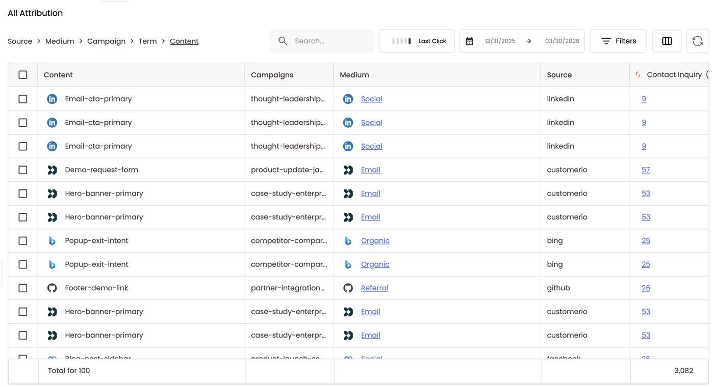Open the 26 contact inquiries link

coord(646,288)
